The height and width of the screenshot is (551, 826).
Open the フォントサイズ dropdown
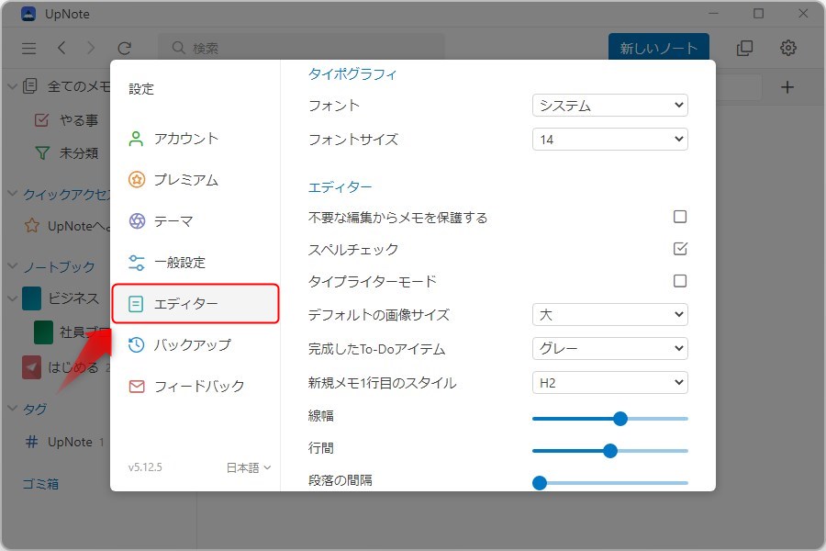click(610, 140)
